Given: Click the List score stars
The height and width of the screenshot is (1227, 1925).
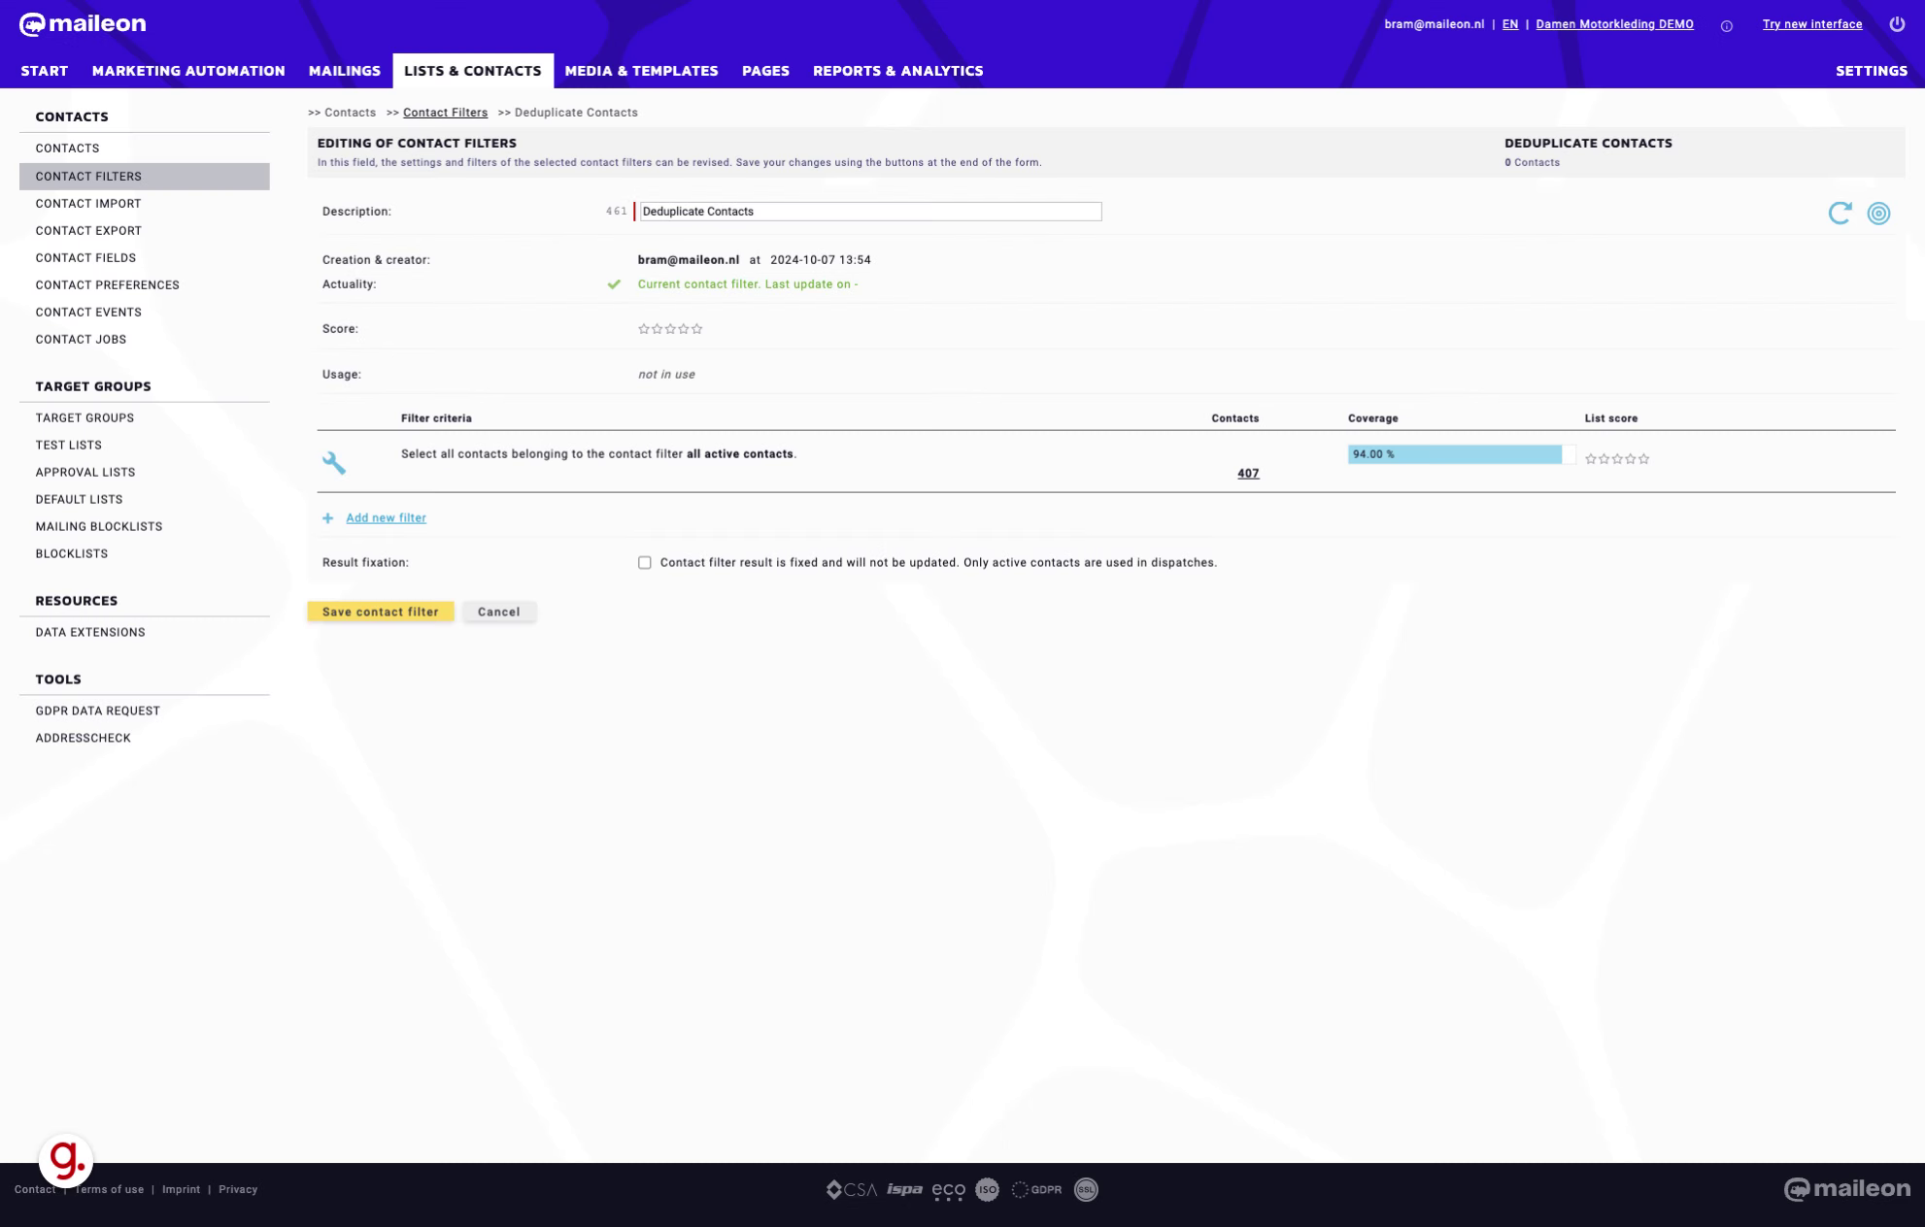Looking at the screenshot, I should coord(1617,459).
